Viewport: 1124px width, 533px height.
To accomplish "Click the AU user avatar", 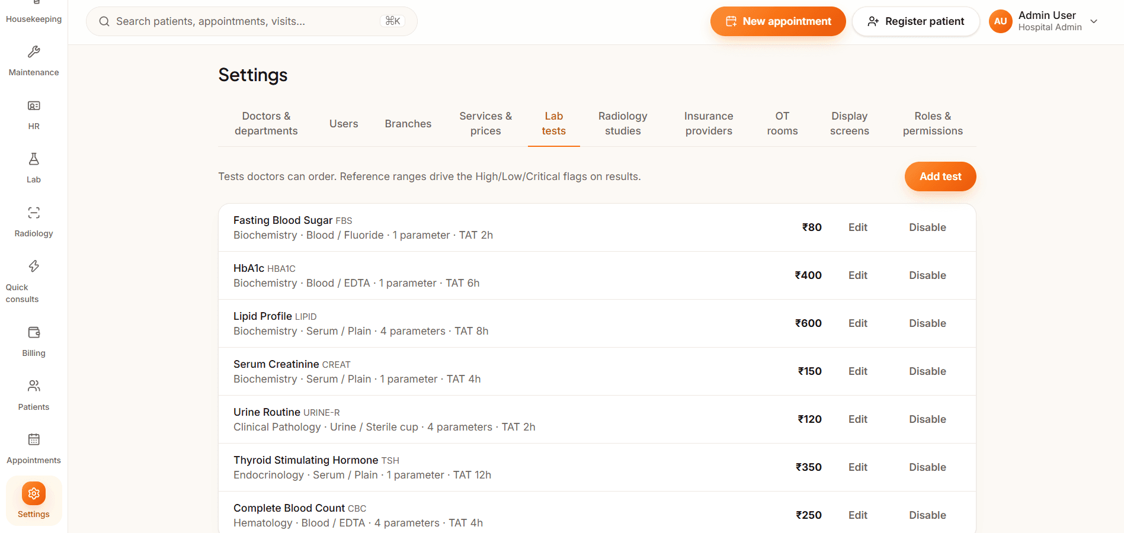I will click(x=1001, y=21).
